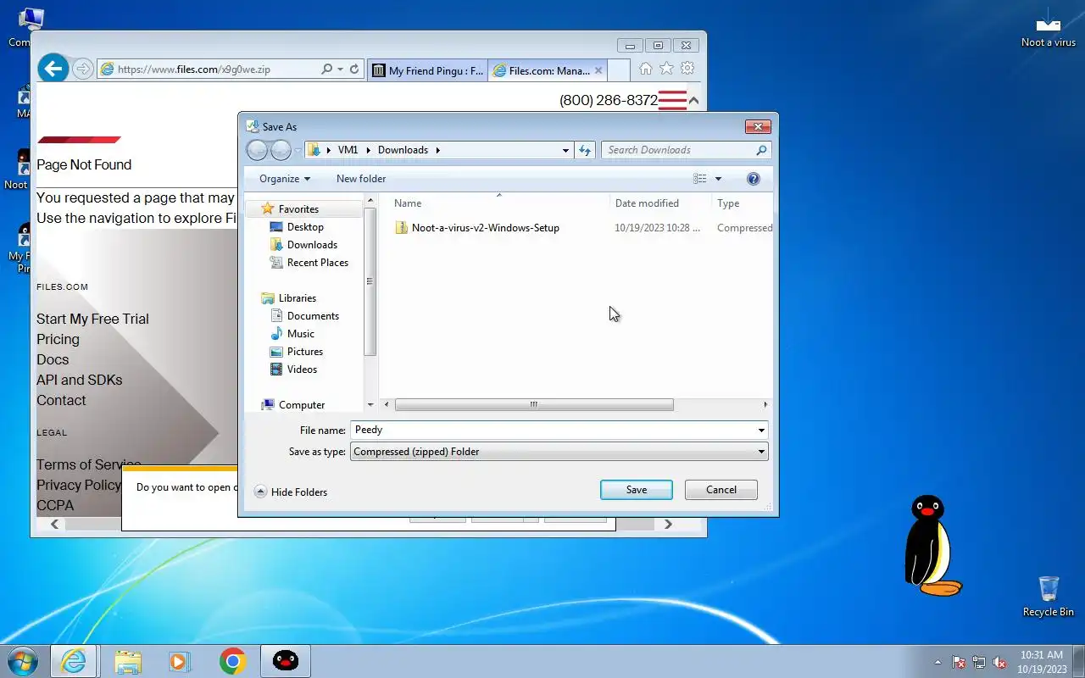Screen dimensions: 1085x678
Task: Click the CCPA link
Action: click(x=55, y=505)
